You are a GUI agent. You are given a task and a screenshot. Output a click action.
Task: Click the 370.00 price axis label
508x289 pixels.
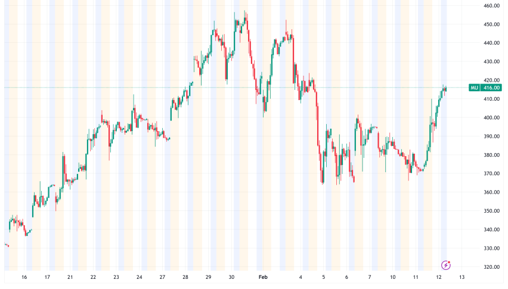[x=491, y=173]
